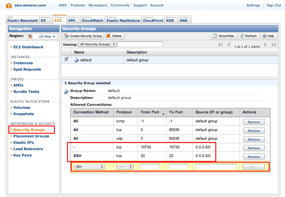Image resolution: width=285 pixels, height=197 pixels.
Task: Open Help for Security Groups
Action: 269,36
